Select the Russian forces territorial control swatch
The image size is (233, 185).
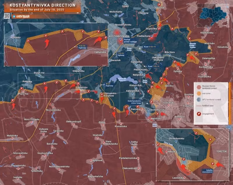point(199,87)
